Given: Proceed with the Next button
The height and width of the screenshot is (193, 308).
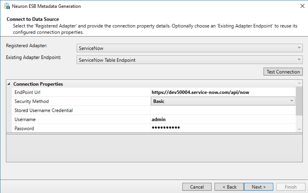Looking at the screenshot, I should 259,187.
